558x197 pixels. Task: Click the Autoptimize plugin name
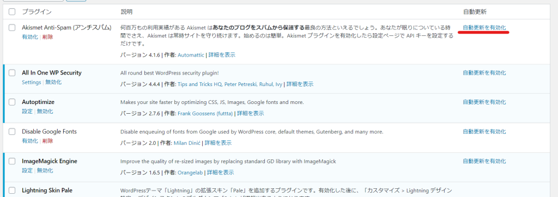(x=38, y=102)
